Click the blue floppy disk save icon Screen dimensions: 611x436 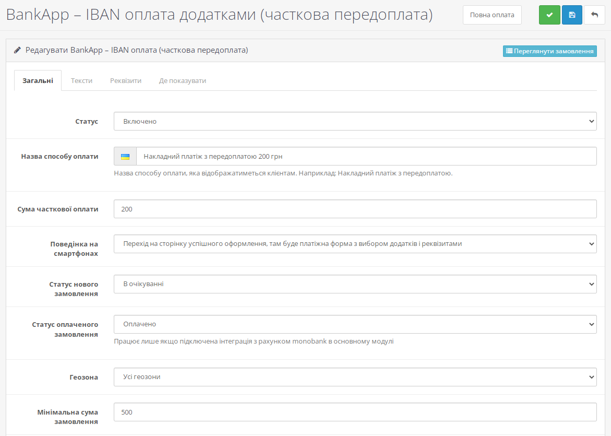[572, 15]
